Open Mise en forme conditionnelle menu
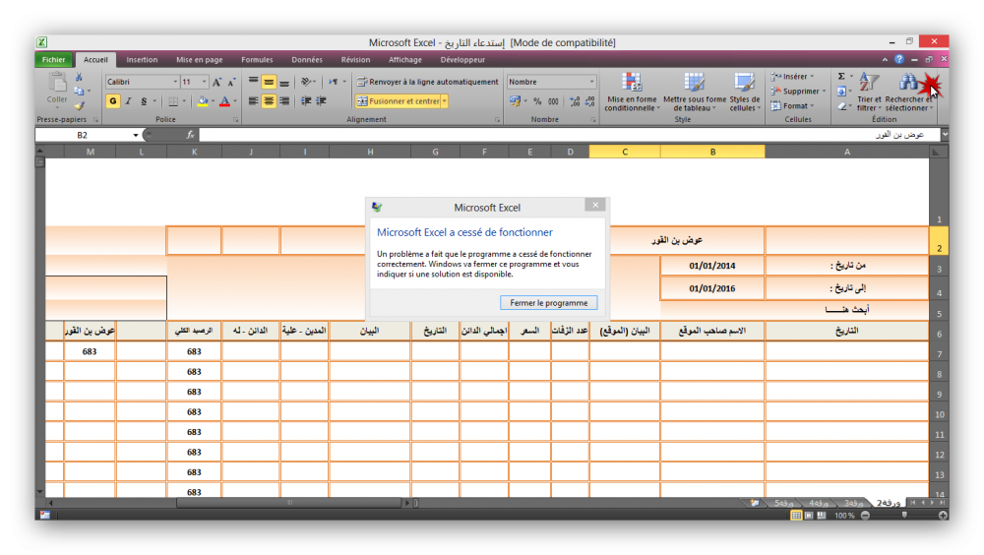This screenshot has width=984, height=555. pyautogui.click(x=632, y=92)
